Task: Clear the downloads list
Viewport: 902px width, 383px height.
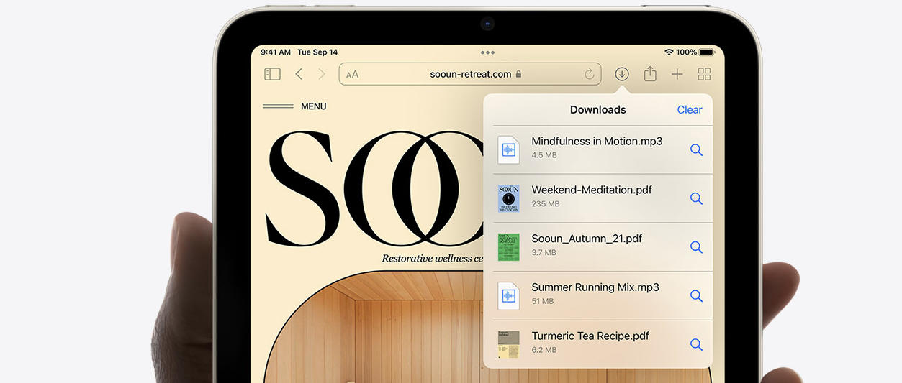Action: pos(689,110)
